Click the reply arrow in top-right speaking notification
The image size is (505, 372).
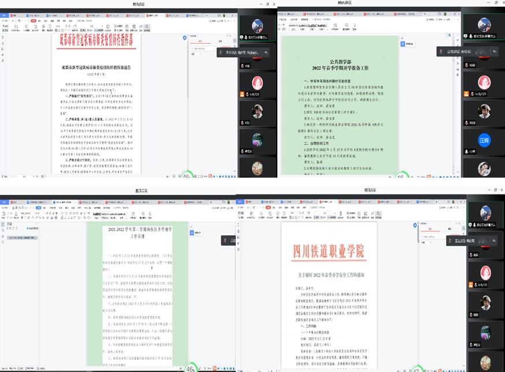(493, 52)
